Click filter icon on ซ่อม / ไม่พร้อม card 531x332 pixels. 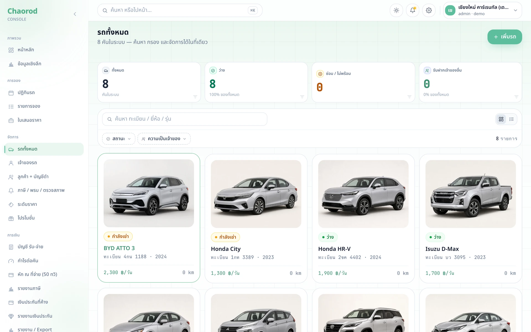[409, 97]
